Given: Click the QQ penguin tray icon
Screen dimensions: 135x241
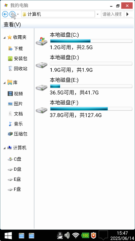Looking at the screenshot, I should click(60, 235).
